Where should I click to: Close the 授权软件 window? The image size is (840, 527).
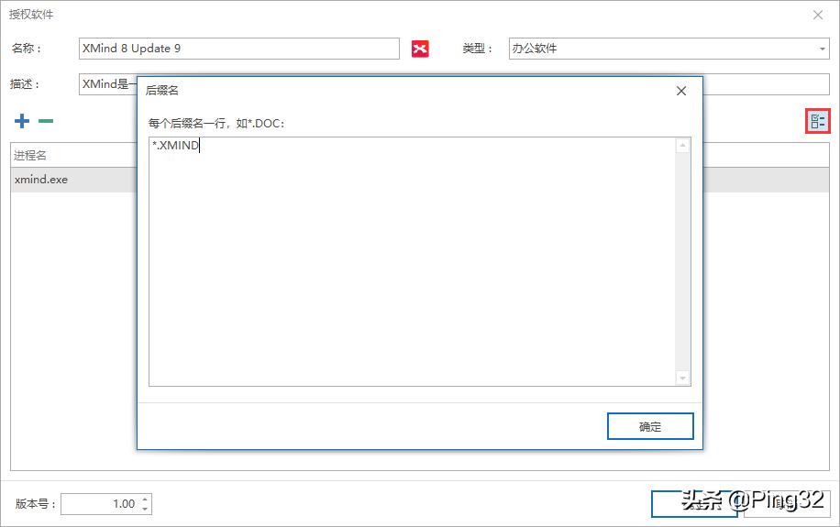[x=817, y=15]
